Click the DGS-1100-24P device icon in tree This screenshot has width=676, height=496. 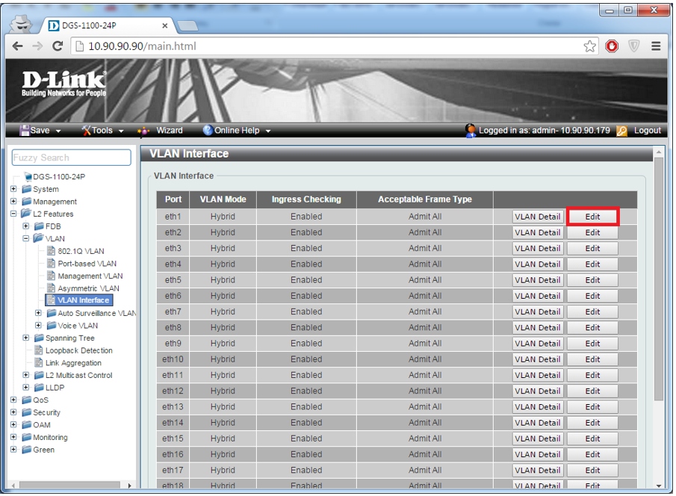pyautogui.click(x=28, y=177)
